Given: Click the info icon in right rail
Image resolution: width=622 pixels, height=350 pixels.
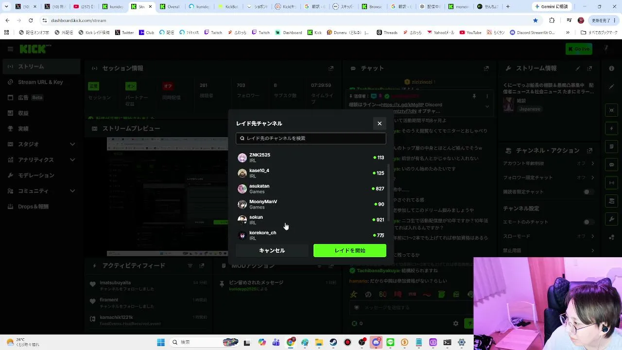Looking at the screenshot, I should 612,69.
